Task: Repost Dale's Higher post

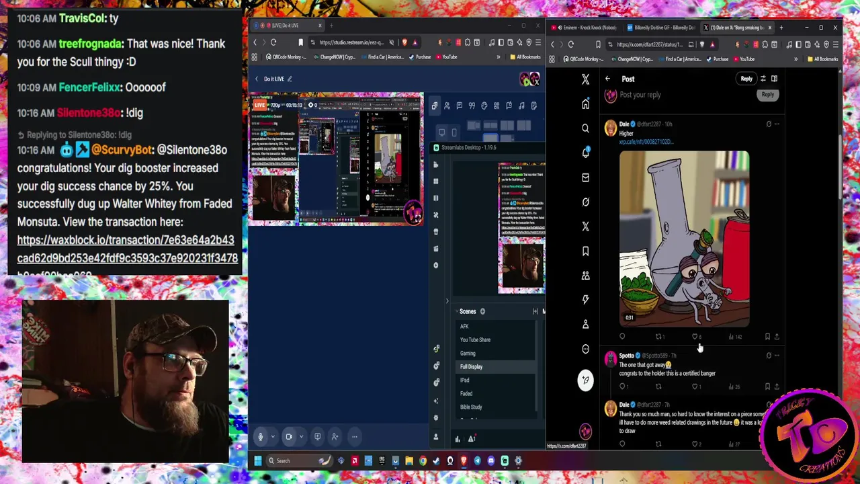Action: click(x=658, y=337)
